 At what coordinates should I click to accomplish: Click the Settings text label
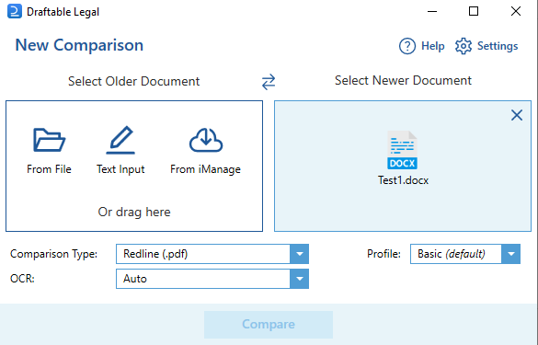point(498,46)
